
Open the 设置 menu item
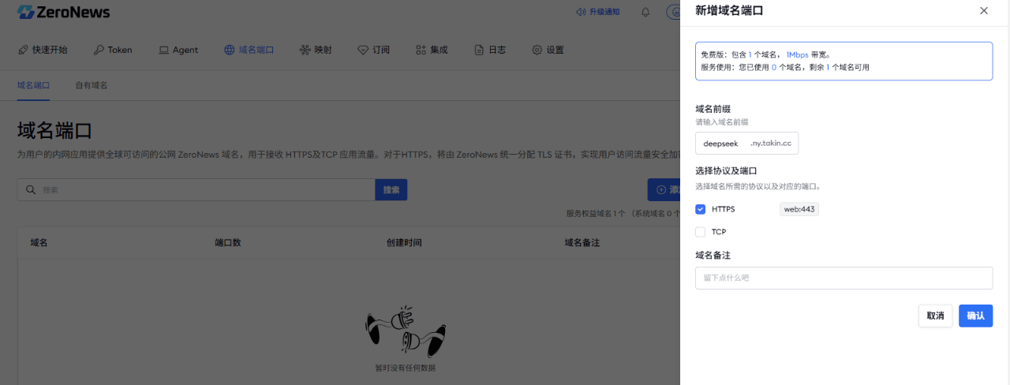click(x=548, y=50)
